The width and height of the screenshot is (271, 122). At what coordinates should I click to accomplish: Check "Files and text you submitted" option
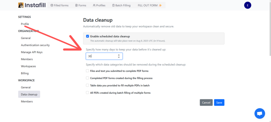[x=87, y=71]
